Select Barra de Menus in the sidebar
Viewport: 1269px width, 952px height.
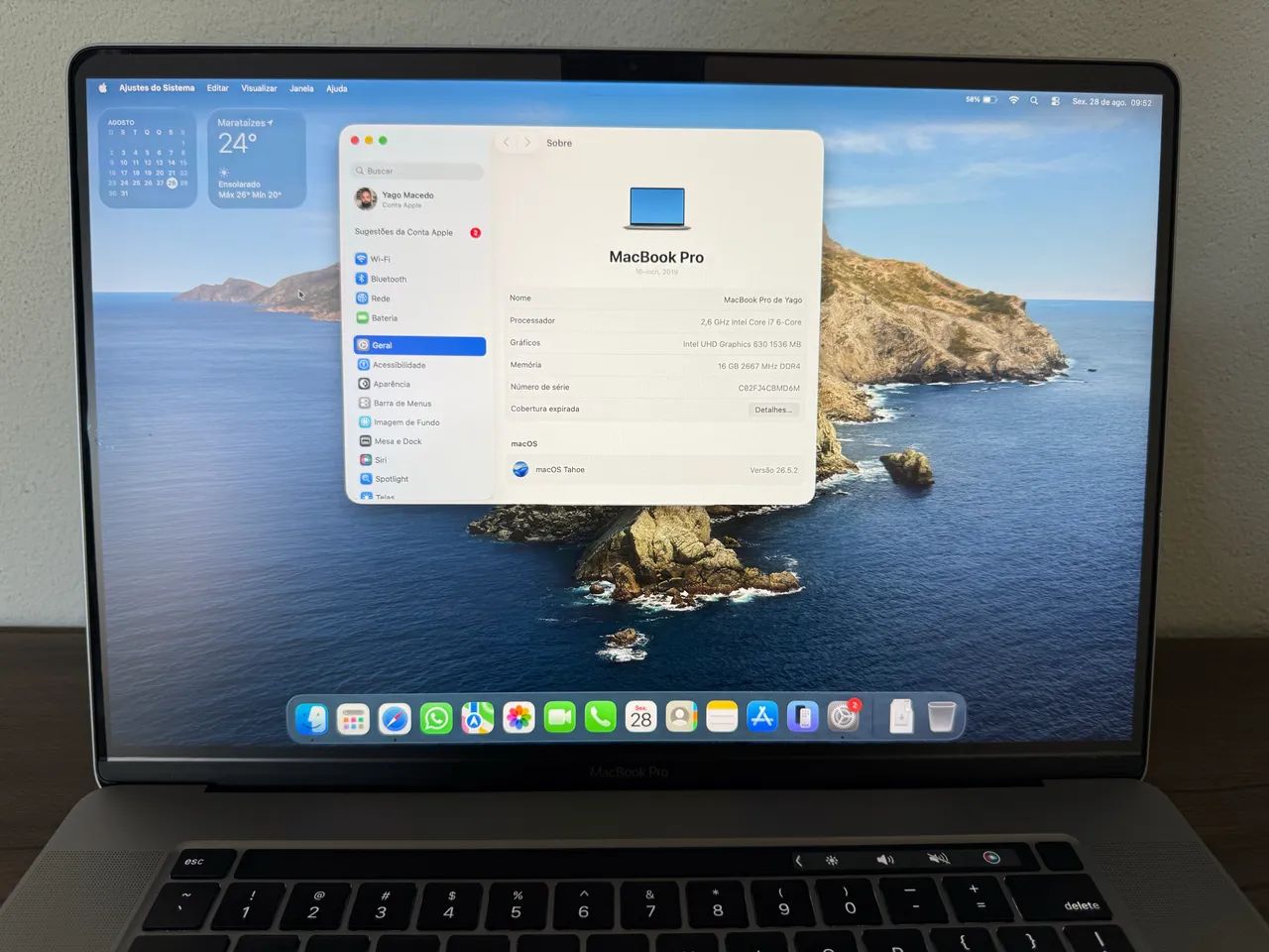(x=420, y=404)
